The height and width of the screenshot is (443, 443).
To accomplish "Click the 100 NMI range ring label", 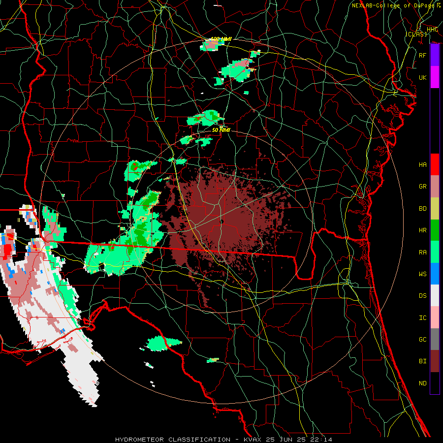I will 221,39.
